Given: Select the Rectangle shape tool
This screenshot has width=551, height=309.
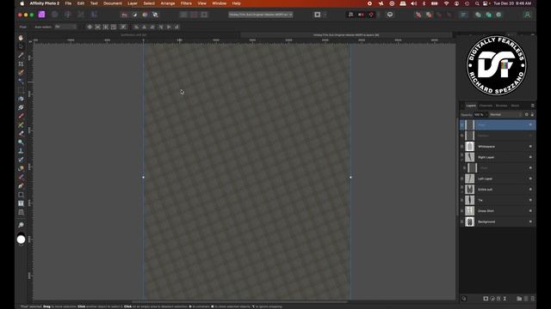Looking at the screenshot, I should click(21, 195).
